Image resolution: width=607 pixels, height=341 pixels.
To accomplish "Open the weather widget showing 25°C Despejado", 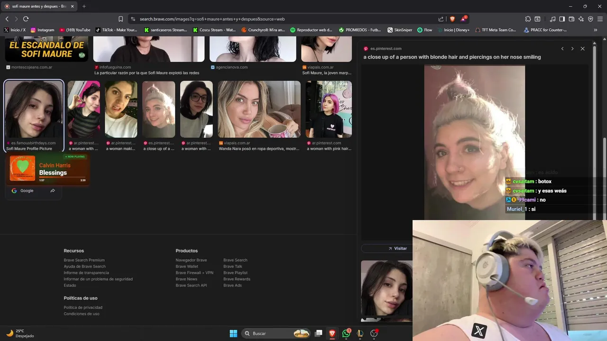I will click(x=20, y=333).
